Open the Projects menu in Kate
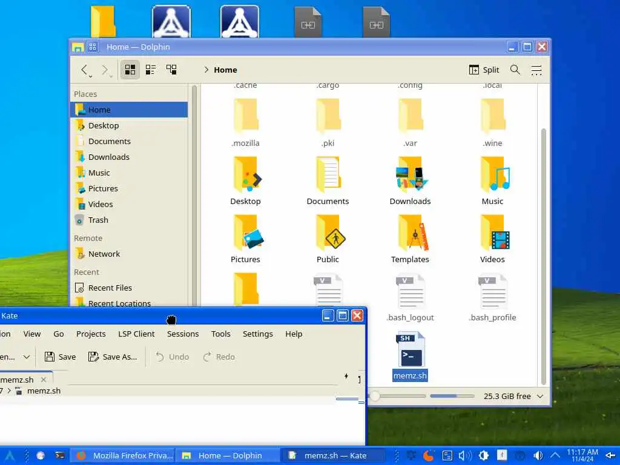Image resolution: width=620 pixels, height=465 pixels. (91, 334)
